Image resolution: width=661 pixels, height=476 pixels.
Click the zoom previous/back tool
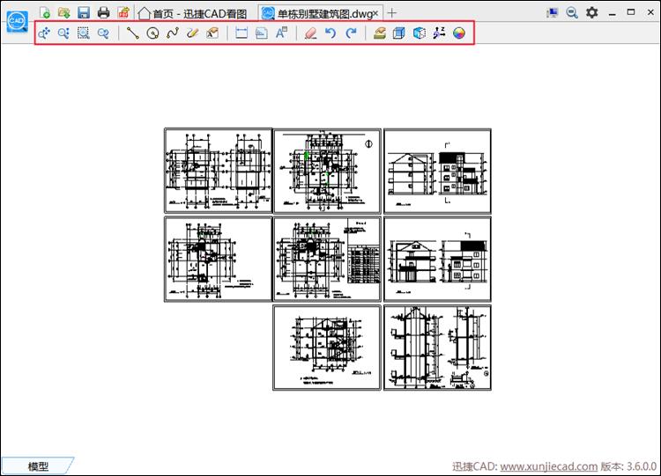click(x=103, y=33)
